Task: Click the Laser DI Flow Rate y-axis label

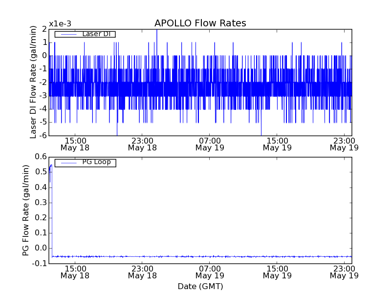Action: pyautogui.click(x=33, y=82)
